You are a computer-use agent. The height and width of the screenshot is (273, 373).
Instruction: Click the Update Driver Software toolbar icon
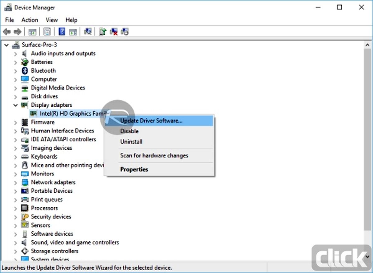coord(103,31)
